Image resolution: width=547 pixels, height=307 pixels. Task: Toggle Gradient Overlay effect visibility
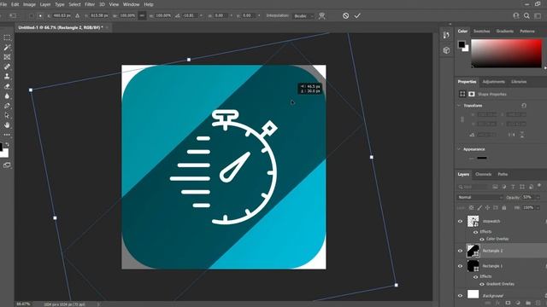(482, 284)
